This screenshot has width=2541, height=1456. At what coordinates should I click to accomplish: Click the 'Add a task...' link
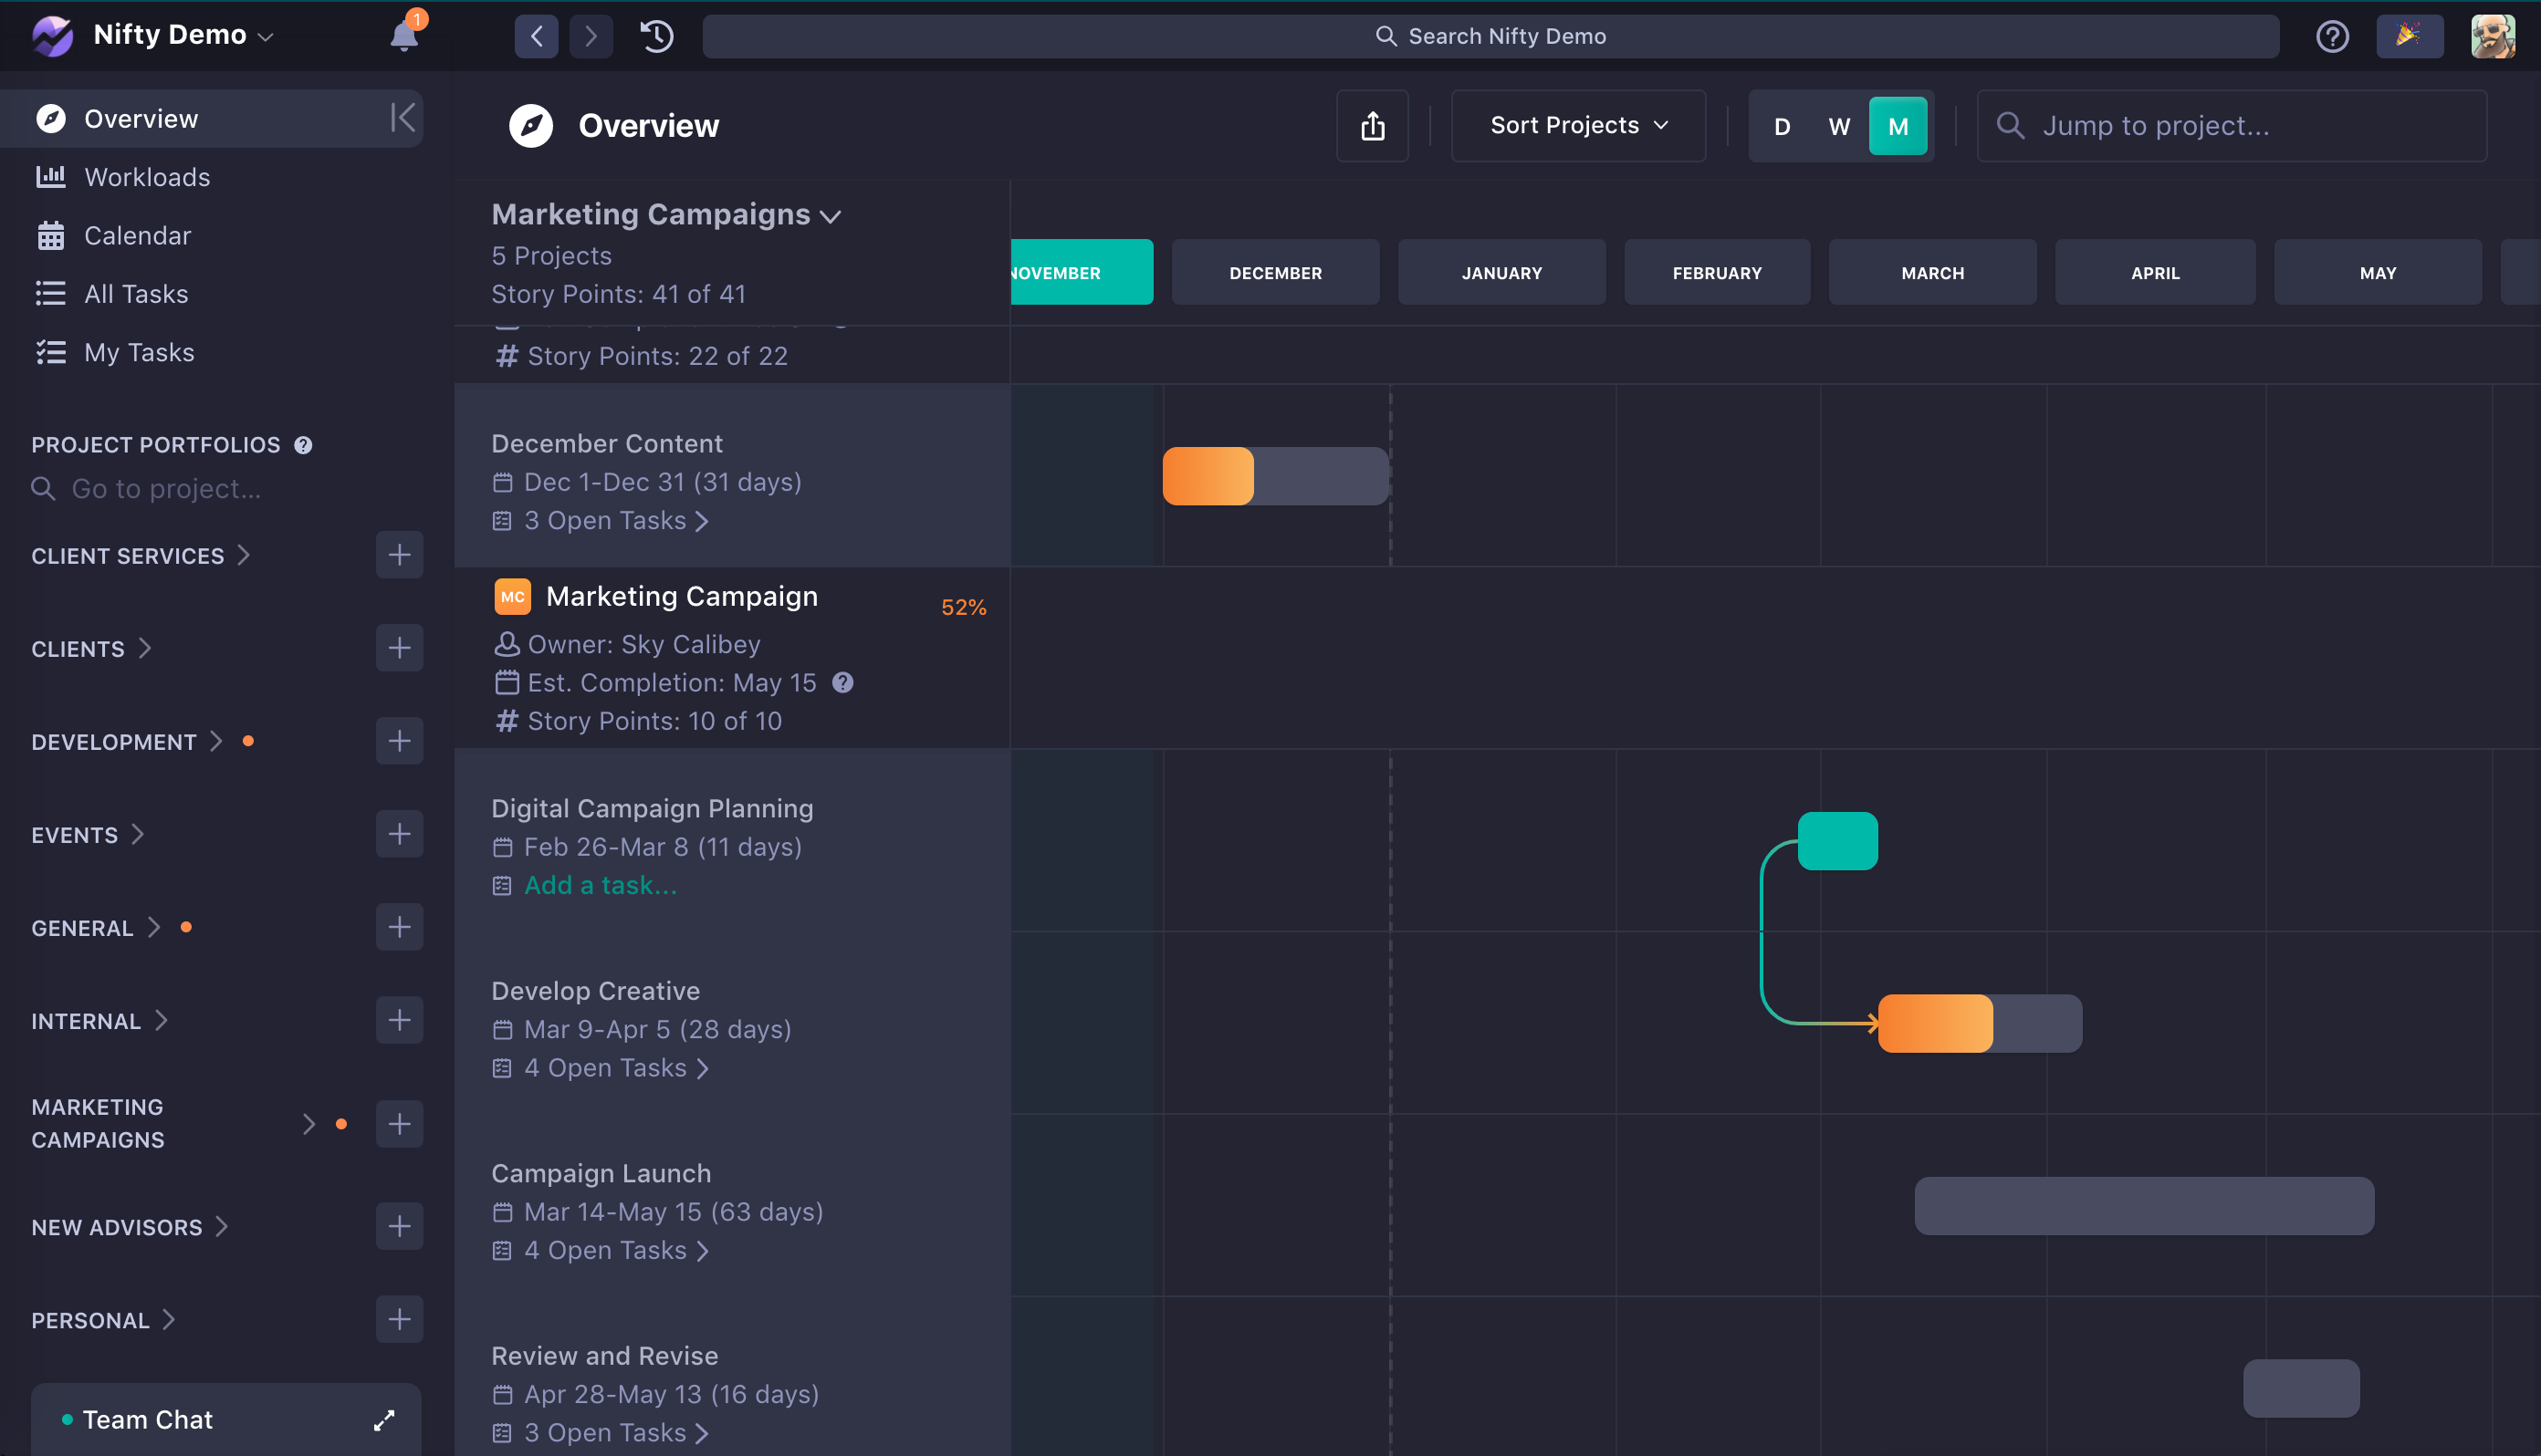(601, 885)
